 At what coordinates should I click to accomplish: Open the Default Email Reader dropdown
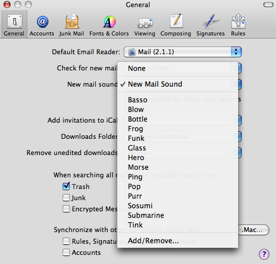[x=182, y=52]
